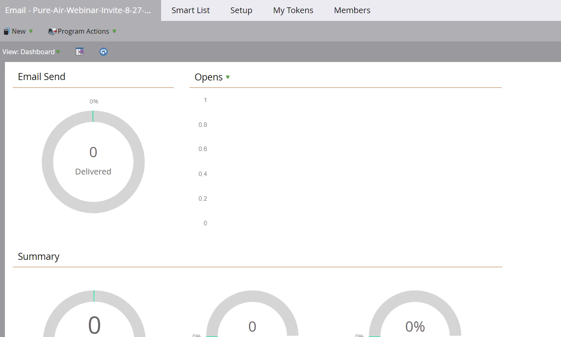The image size is (561, 337).
Task: Click the Program Actions mailbox icon
Action: point(52,31)
